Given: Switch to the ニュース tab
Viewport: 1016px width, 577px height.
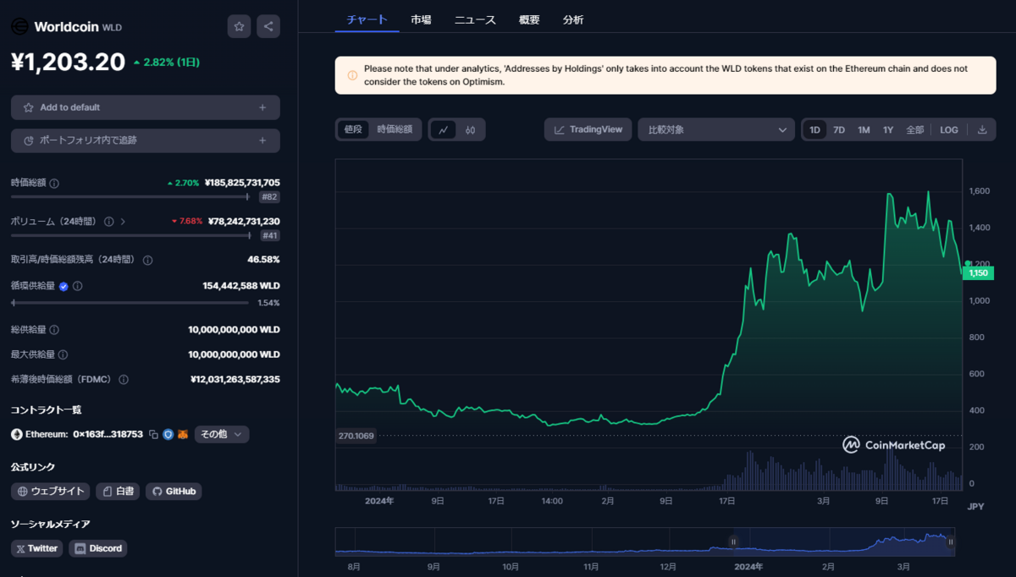Looking at the screenshot, I should pyautogui.click(x=475, y=19).
